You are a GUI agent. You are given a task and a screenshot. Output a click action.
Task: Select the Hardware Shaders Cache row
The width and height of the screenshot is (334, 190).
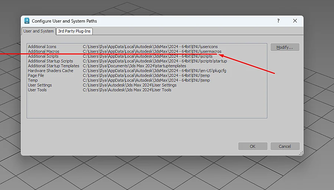(x=147, y=71)
